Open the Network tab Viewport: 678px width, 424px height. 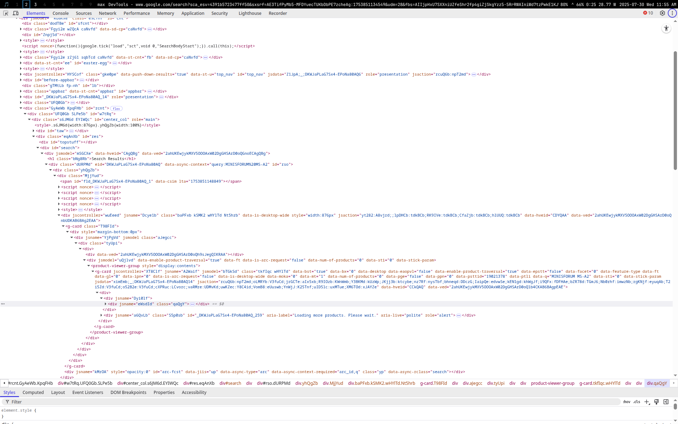tap(108, 13)
